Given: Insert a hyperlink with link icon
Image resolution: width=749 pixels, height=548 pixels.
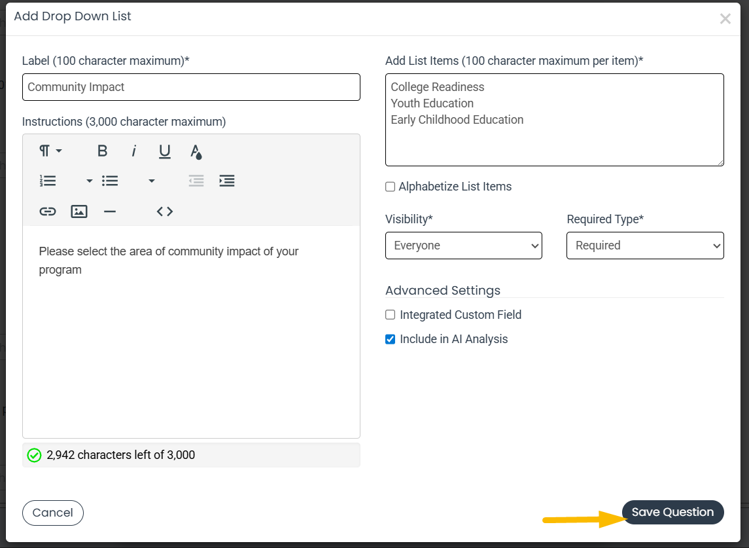Looking at the screenshot, I should pos(48,211).
